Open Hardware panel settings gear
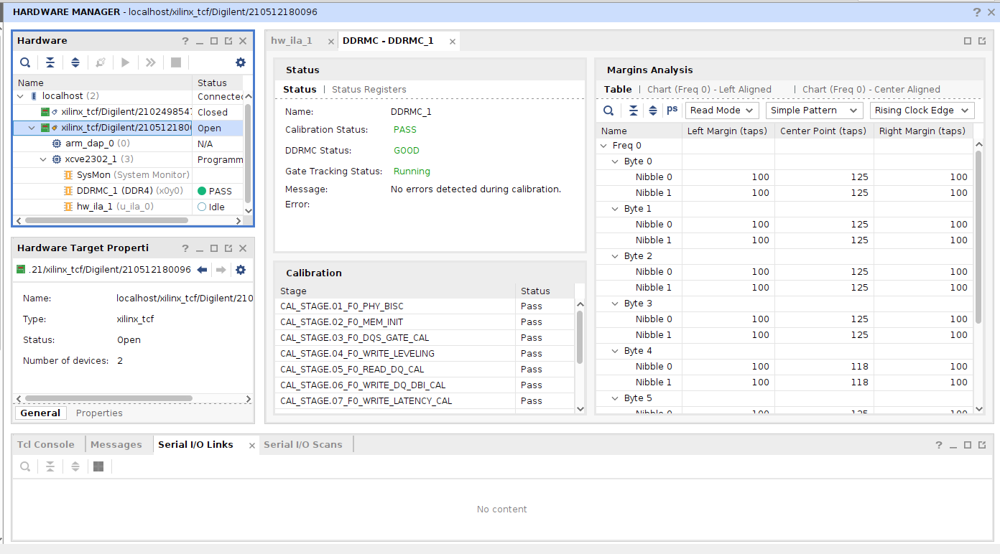Viewport: 1000px width, 554px height. 241,62
